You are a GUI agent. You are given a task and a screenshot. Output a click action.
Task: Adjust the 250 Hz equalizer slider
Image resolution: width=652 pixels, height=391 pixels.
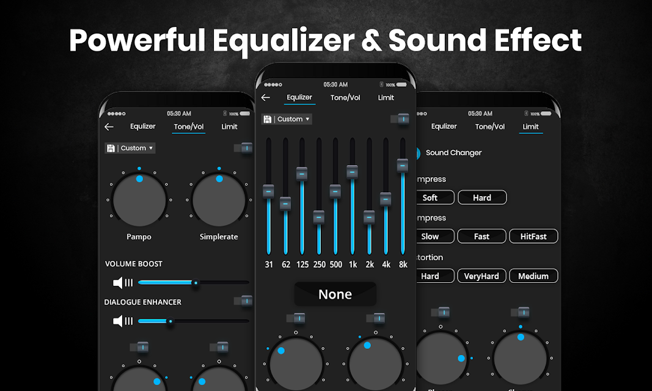319,196
